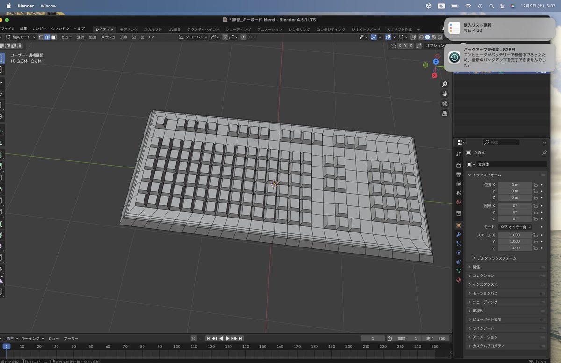The image size is (561, 363).
Task: Toggle lock for 位置 X
Action: point(535,184)
